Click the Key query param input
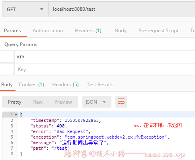The width and height of the screenshot is (195, 160). 105,69
